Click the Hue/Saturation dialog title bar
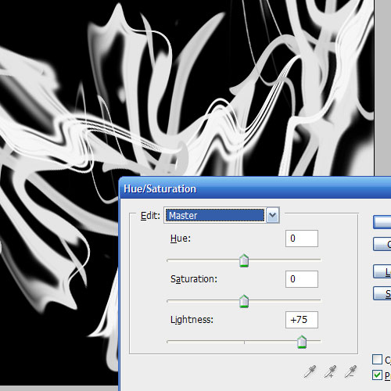This screenshot has width=391, height=391. tap(255, 188)
